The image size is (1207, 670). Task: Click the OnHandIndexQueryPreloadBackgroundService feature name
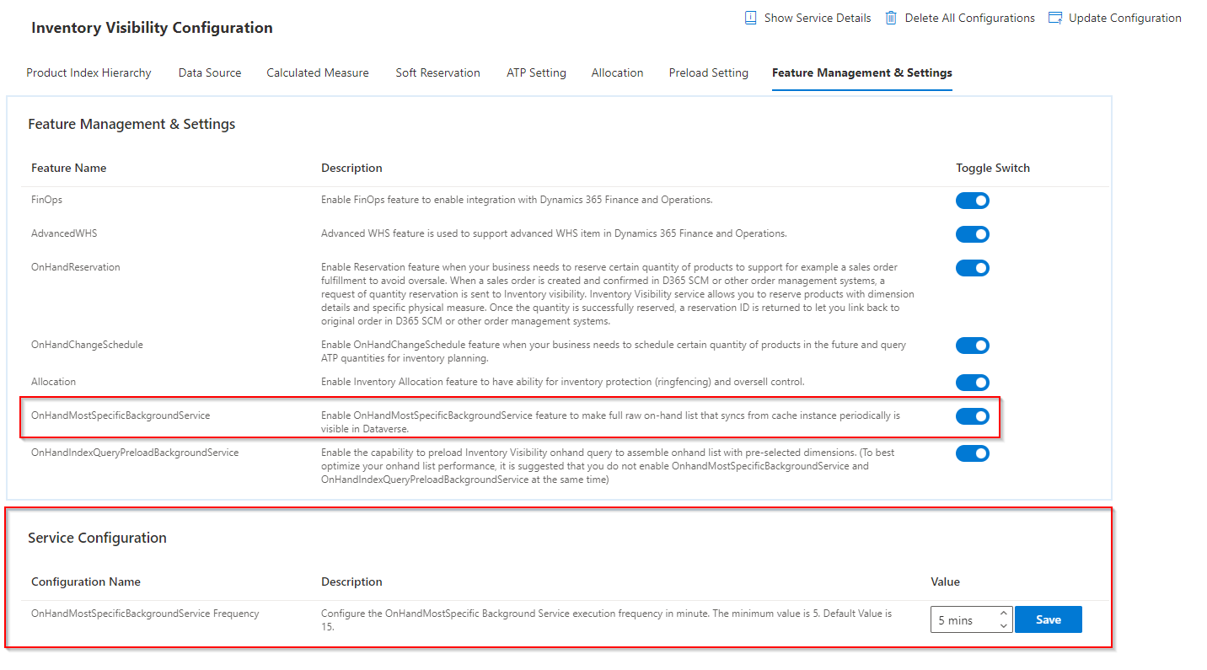pos(135,453)
